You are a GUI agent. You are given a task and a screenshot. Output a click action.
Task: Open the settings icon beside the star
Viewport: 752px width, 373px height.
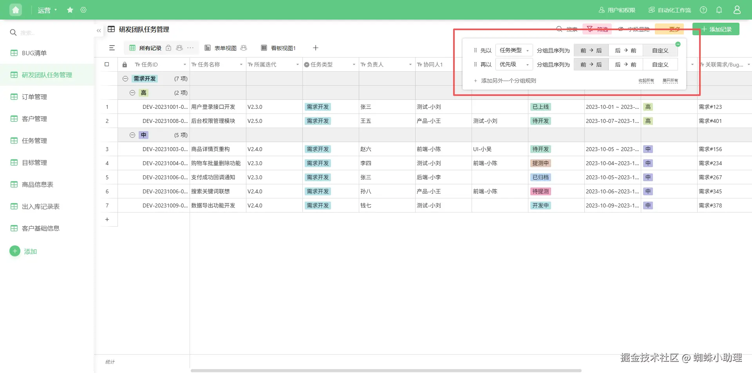83,10
